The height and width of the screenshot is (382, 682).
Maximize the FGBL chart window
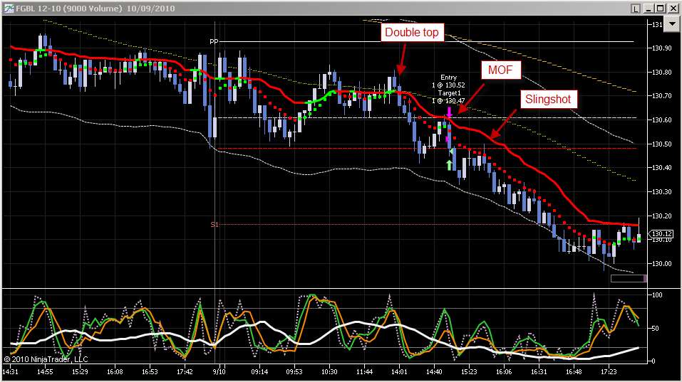(660, 9)
